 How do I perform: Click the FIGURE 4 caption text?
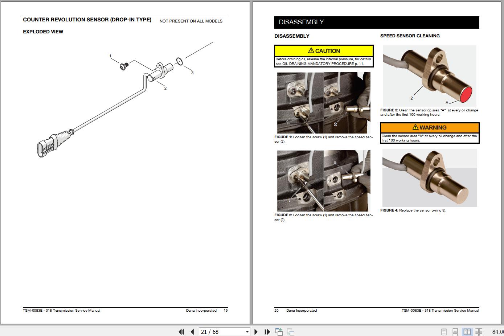click(x=413, y=210)
